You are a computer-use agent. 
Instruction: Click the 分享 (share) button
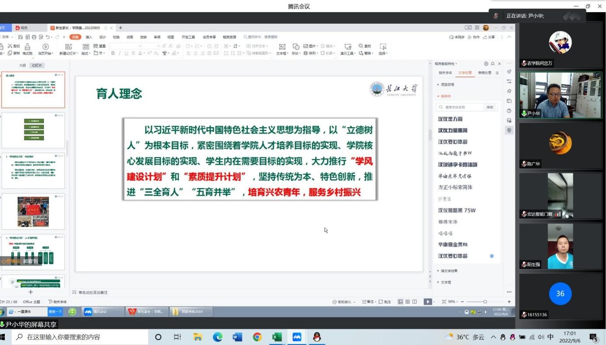489,37
